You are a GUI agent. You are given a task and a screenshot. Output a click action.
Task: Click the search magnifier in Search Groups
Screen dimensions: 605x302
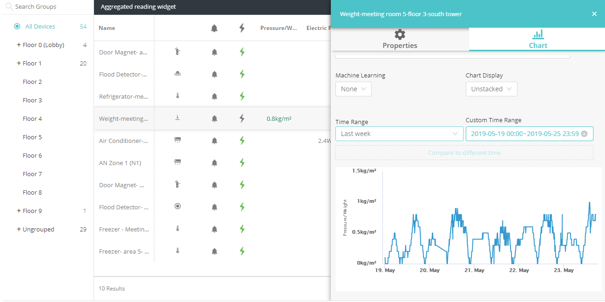(8, 6)
